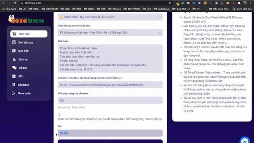Select the Đơn mới menu item
Screen dimensions: 254x143
(x=29, y=34)
